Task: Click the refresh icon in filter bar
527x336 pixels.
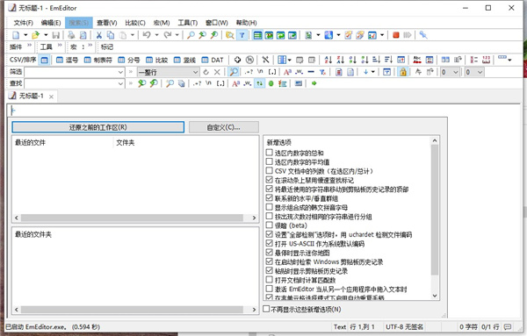Action: click(x=206, y=72)
